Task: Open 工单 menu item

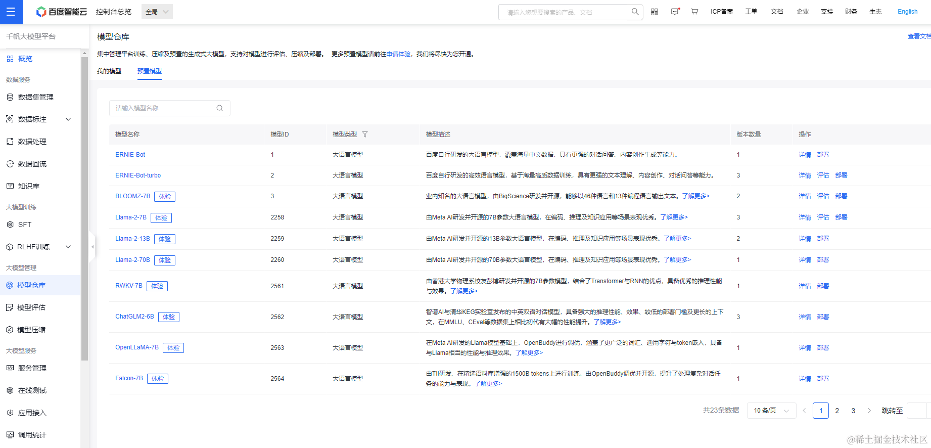Action: (751, 12)
